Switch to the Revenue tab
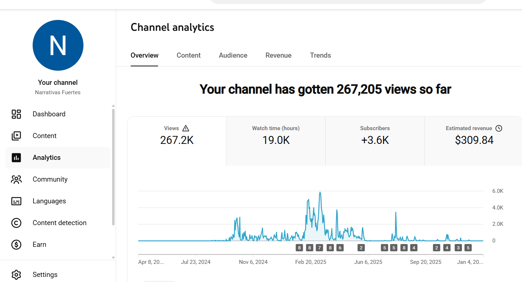 (x=279, y=55)
